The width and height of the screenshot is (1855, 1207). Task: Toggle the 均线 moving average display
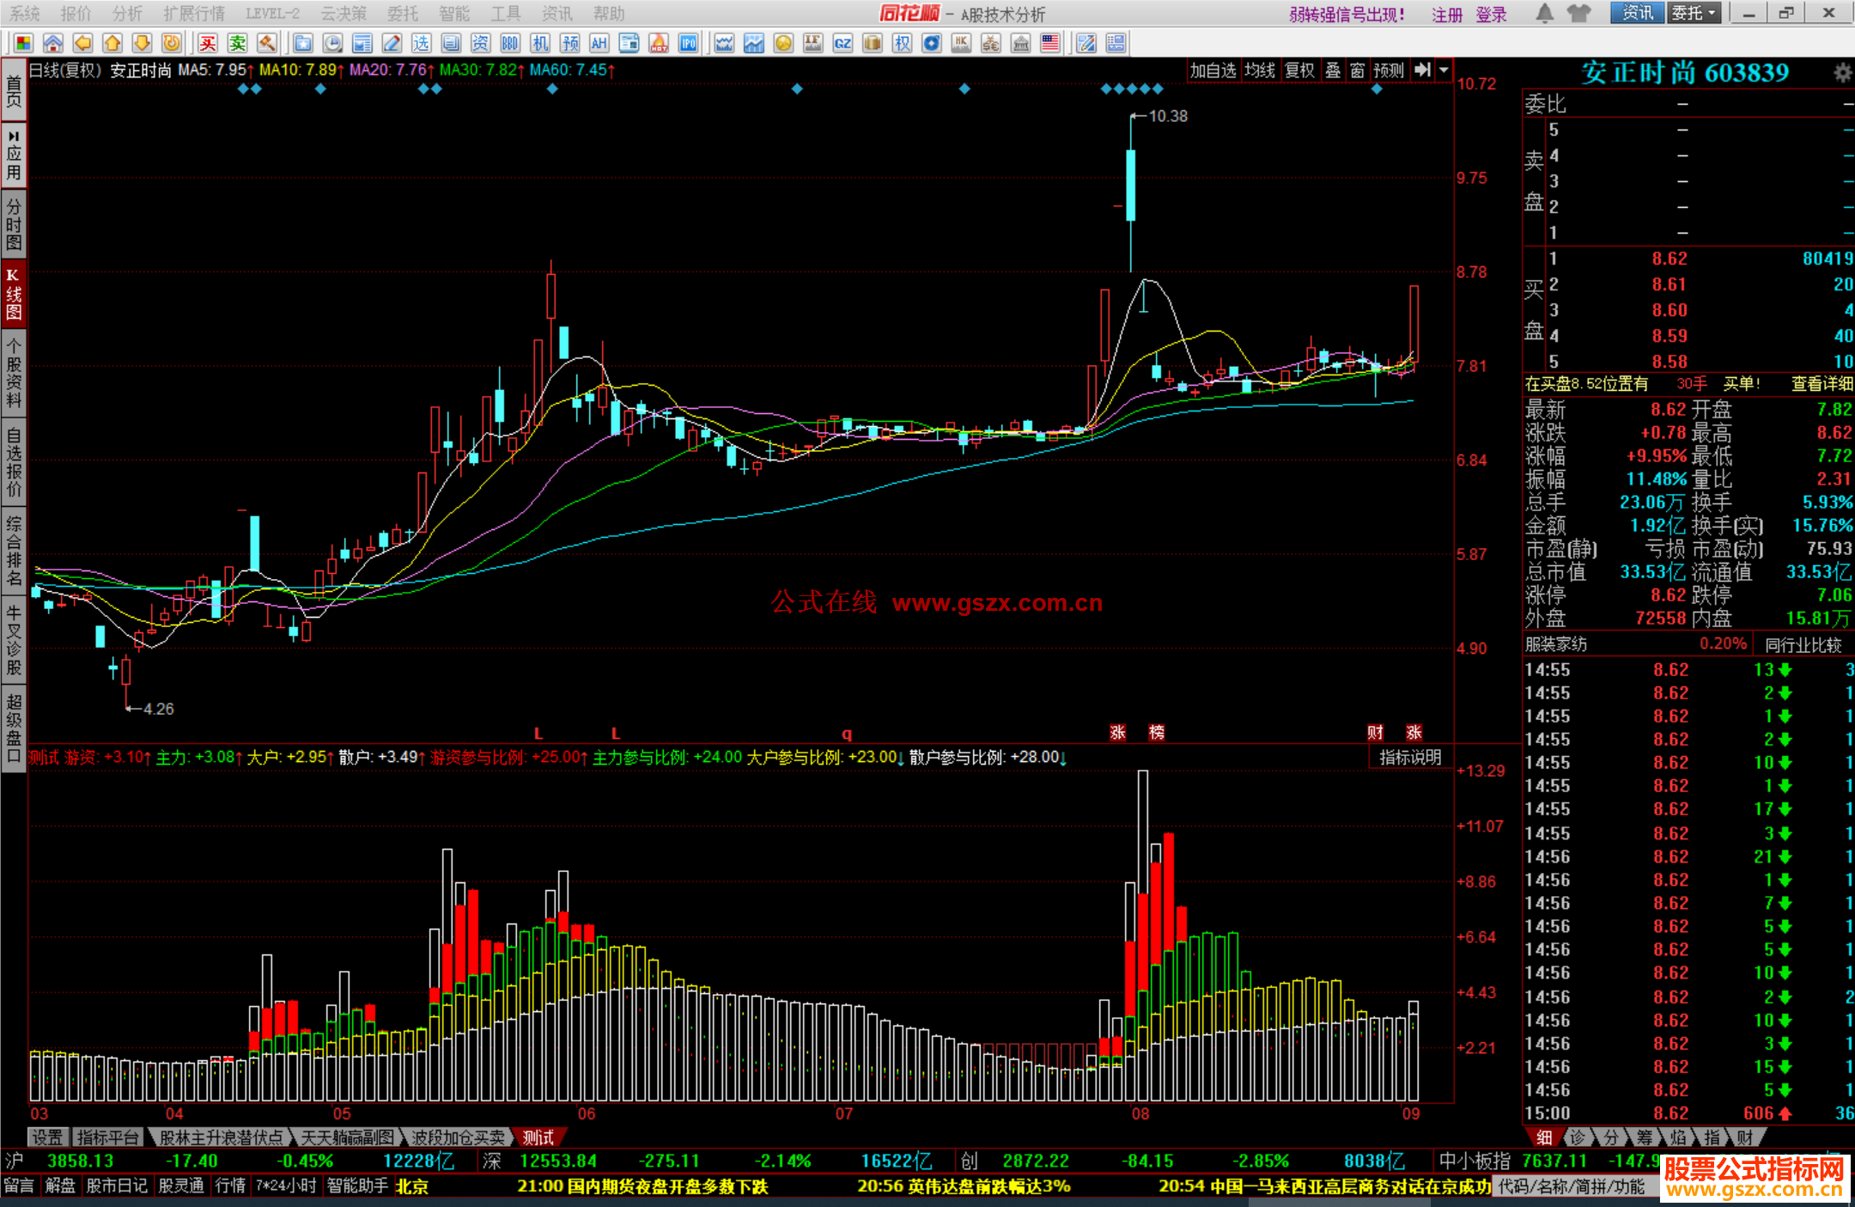[1259, 70]
